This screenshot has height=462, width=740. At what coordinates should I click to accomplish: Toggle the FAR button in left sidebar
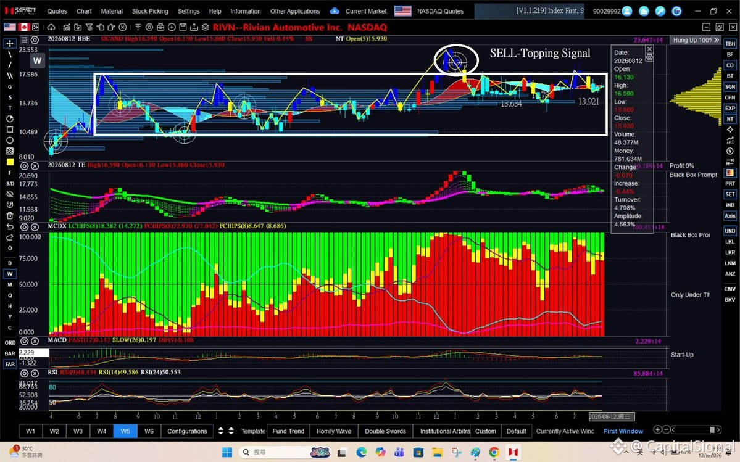tap(10, 364)
